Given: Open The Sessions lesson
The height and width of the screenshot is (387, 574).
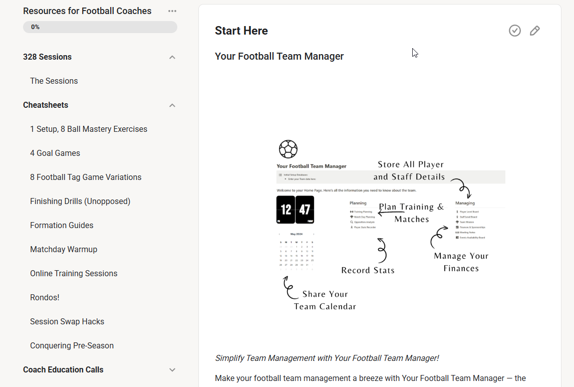Looking at the screenshot, I should tap(54, 81).
